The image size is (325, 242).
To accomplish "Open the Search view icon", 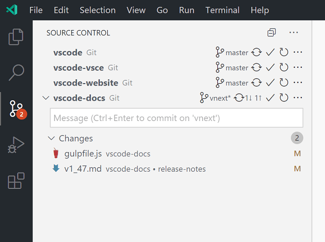I will click(16, 72).
